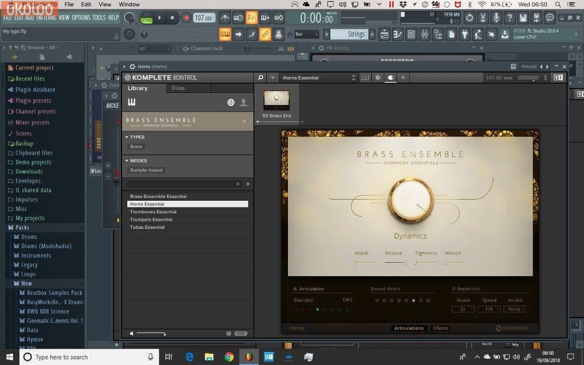584x365 pixels.
Task: Select the user content person icon
Action: click(x=244, y=103)
